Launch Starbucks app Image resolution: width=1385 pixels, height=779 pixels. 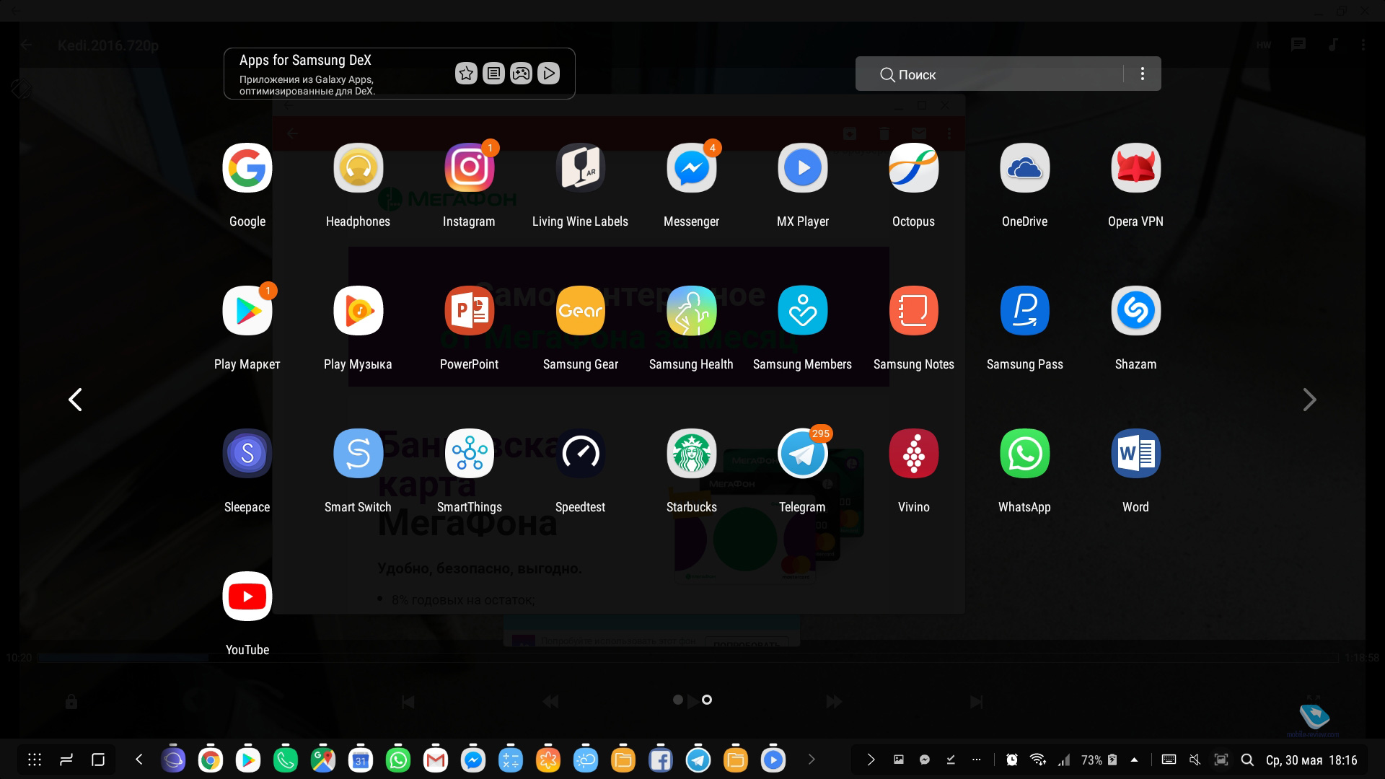[691, 454]
